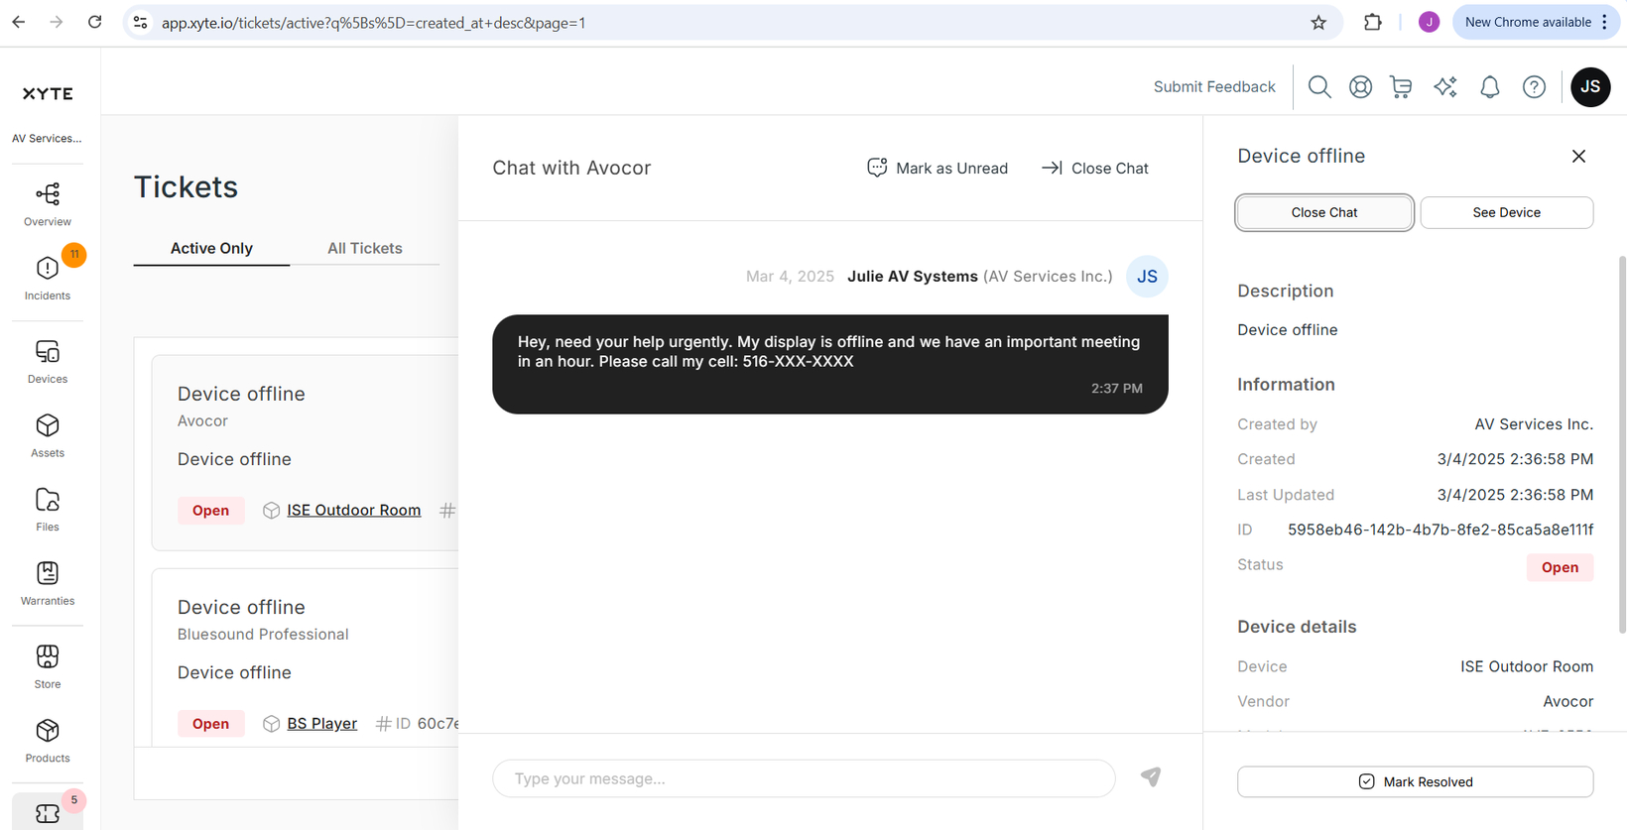
Task: Open the Tickets sidebar icon with badge 5
Action: (x=48, y=812)
